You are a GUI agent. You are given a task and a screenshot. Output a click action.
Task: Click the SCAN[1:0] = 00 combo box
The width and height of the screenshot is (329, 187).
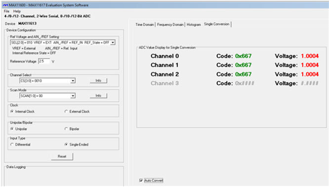tap(47, 96)
